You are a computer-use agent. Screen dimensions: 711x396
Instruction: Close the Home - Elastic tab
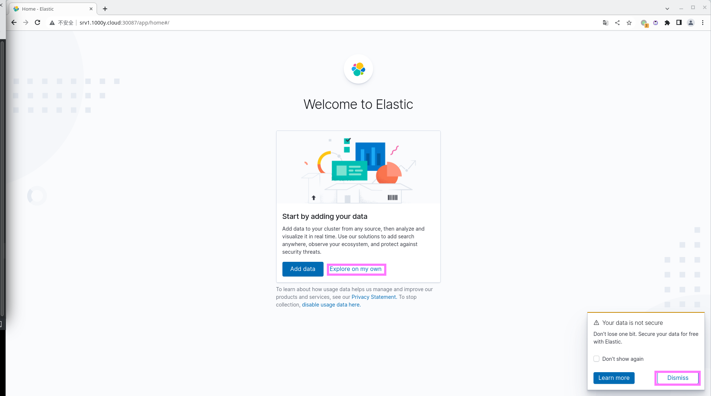[91, 9]
